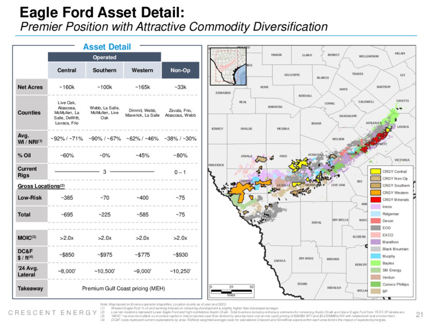Click the page number 21
This screenshot has width=432, height=324.
[420, 314]
